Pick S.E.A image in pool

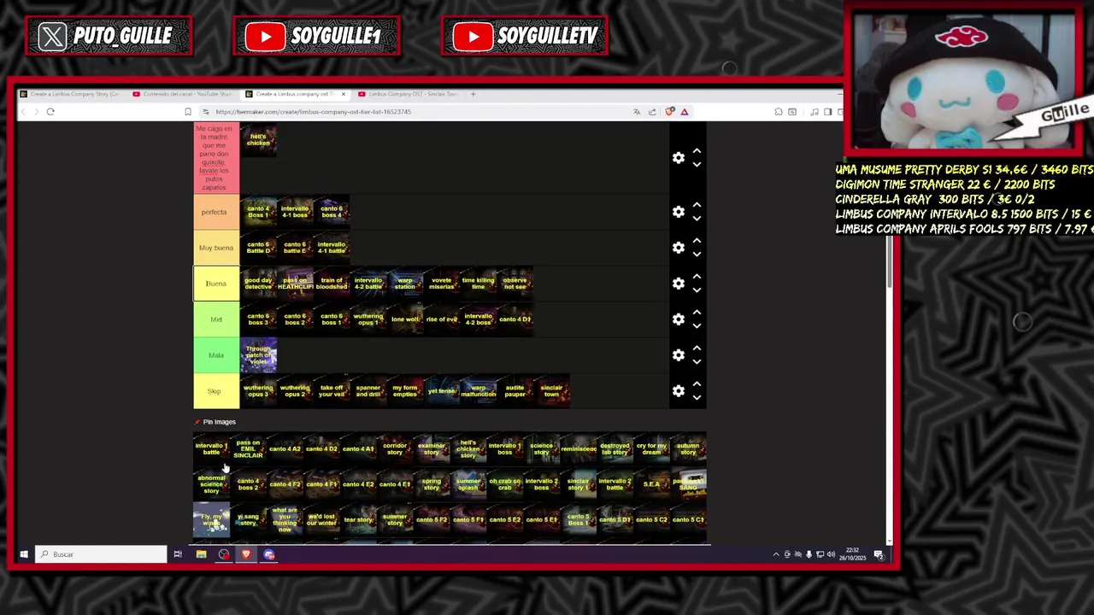651,484
